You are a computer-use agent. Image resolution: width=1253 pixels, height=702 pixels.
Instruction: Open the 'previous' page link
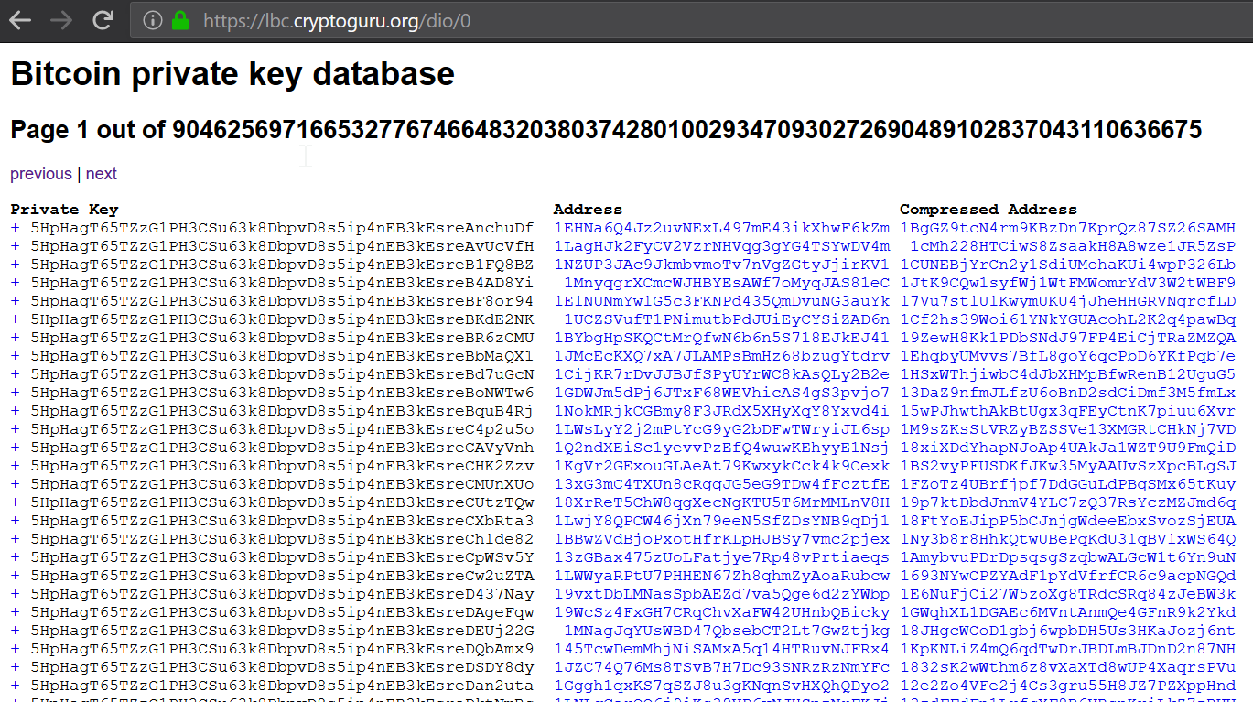point(41,174)
